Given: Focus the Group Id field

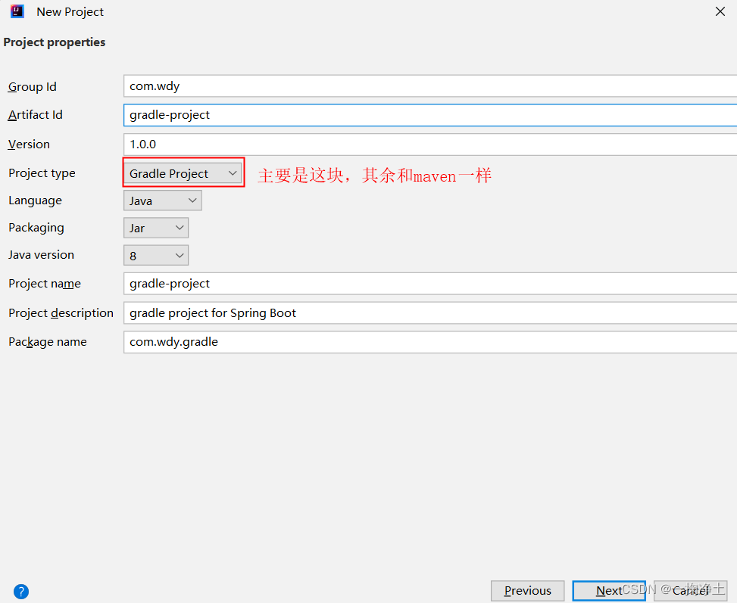Looking at the screenshot, I should (430, 86).
